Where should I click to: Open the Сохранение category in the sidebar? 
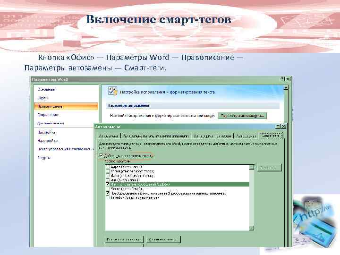click(48, 115)
